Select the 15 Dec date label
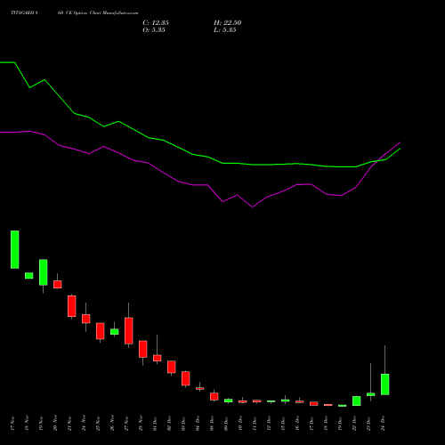This screenshot has height=445, width=445. [x=283, y=424]
